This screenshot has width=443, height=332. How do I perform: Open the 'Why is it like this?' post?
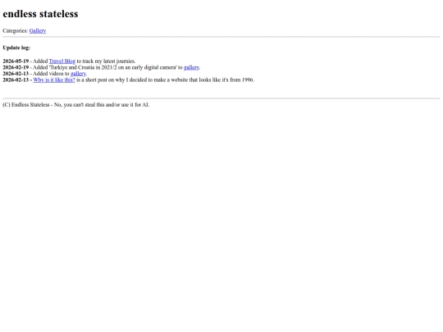(54, 80)
